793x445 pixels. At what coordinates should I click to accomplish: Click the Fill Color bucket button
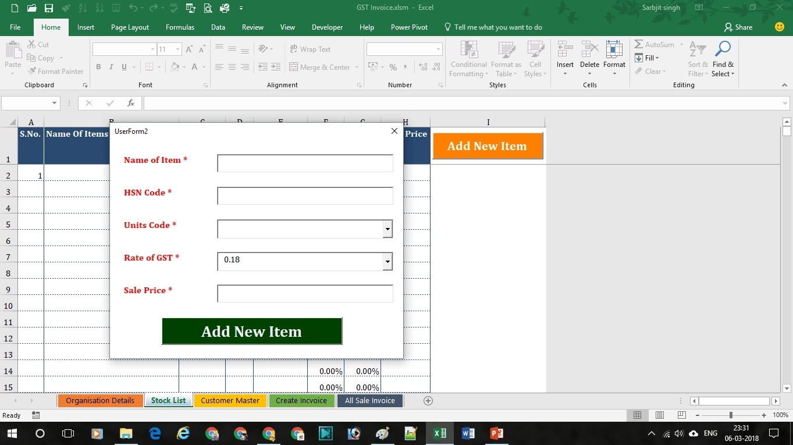pos(175,67)
